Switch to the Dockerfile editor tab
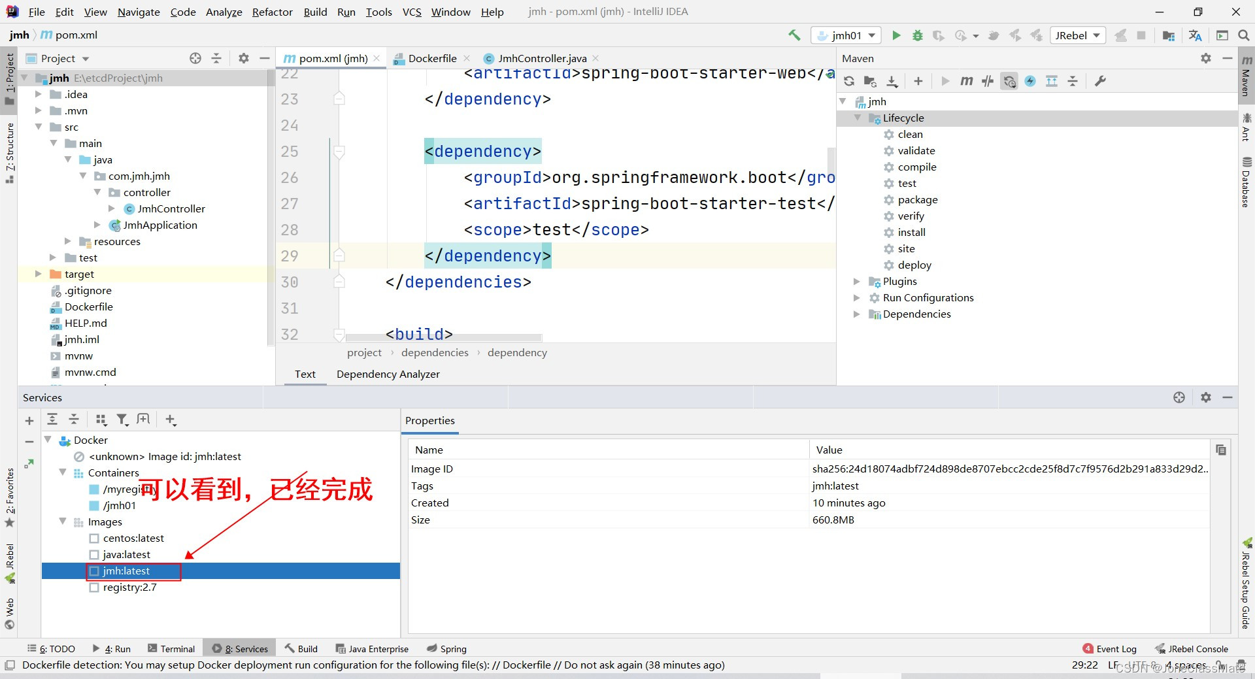Image resolution: width=1255 pixels, height=679 pixels. pos(432,58)
